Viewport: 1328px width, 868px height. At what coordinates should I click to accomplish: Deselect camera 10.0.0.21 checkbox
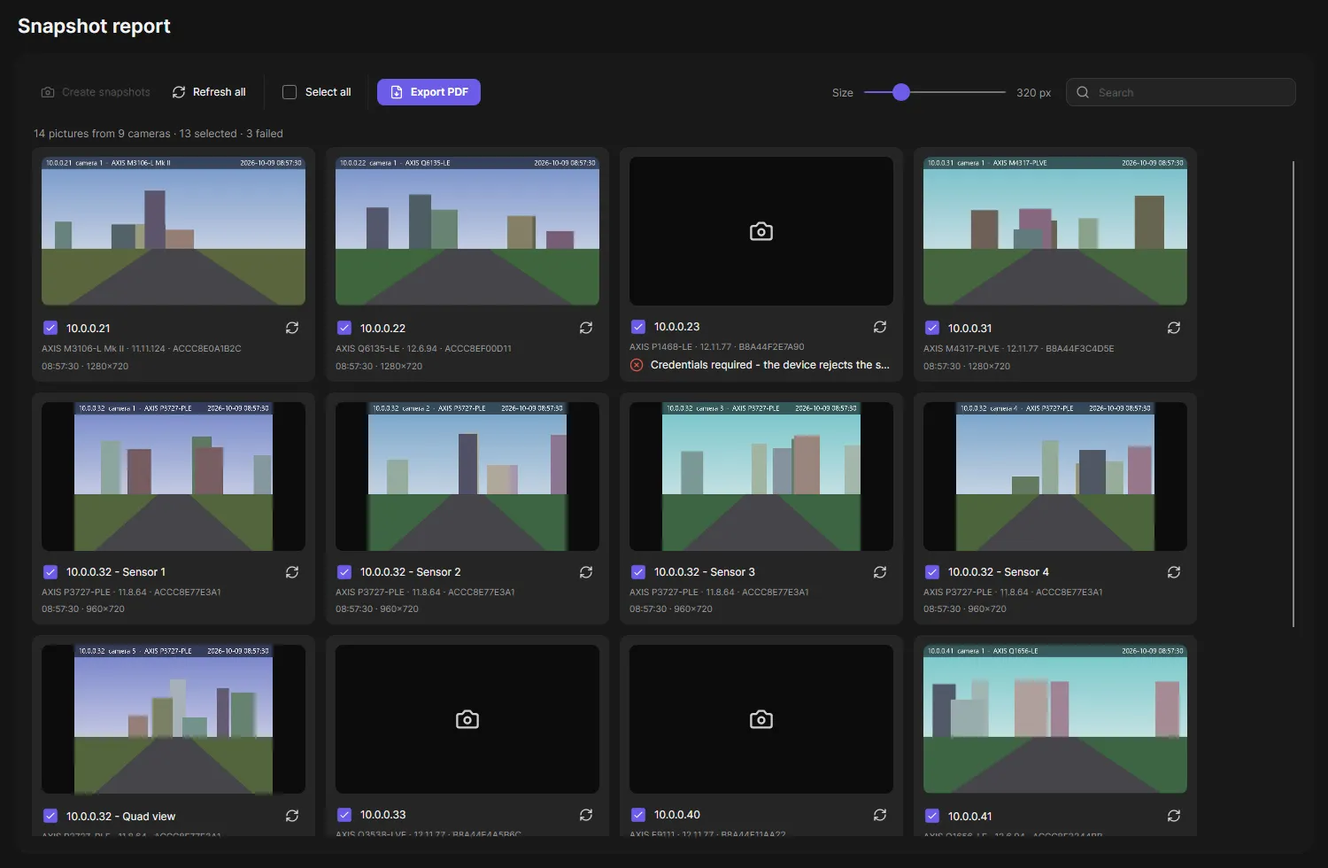50,328
